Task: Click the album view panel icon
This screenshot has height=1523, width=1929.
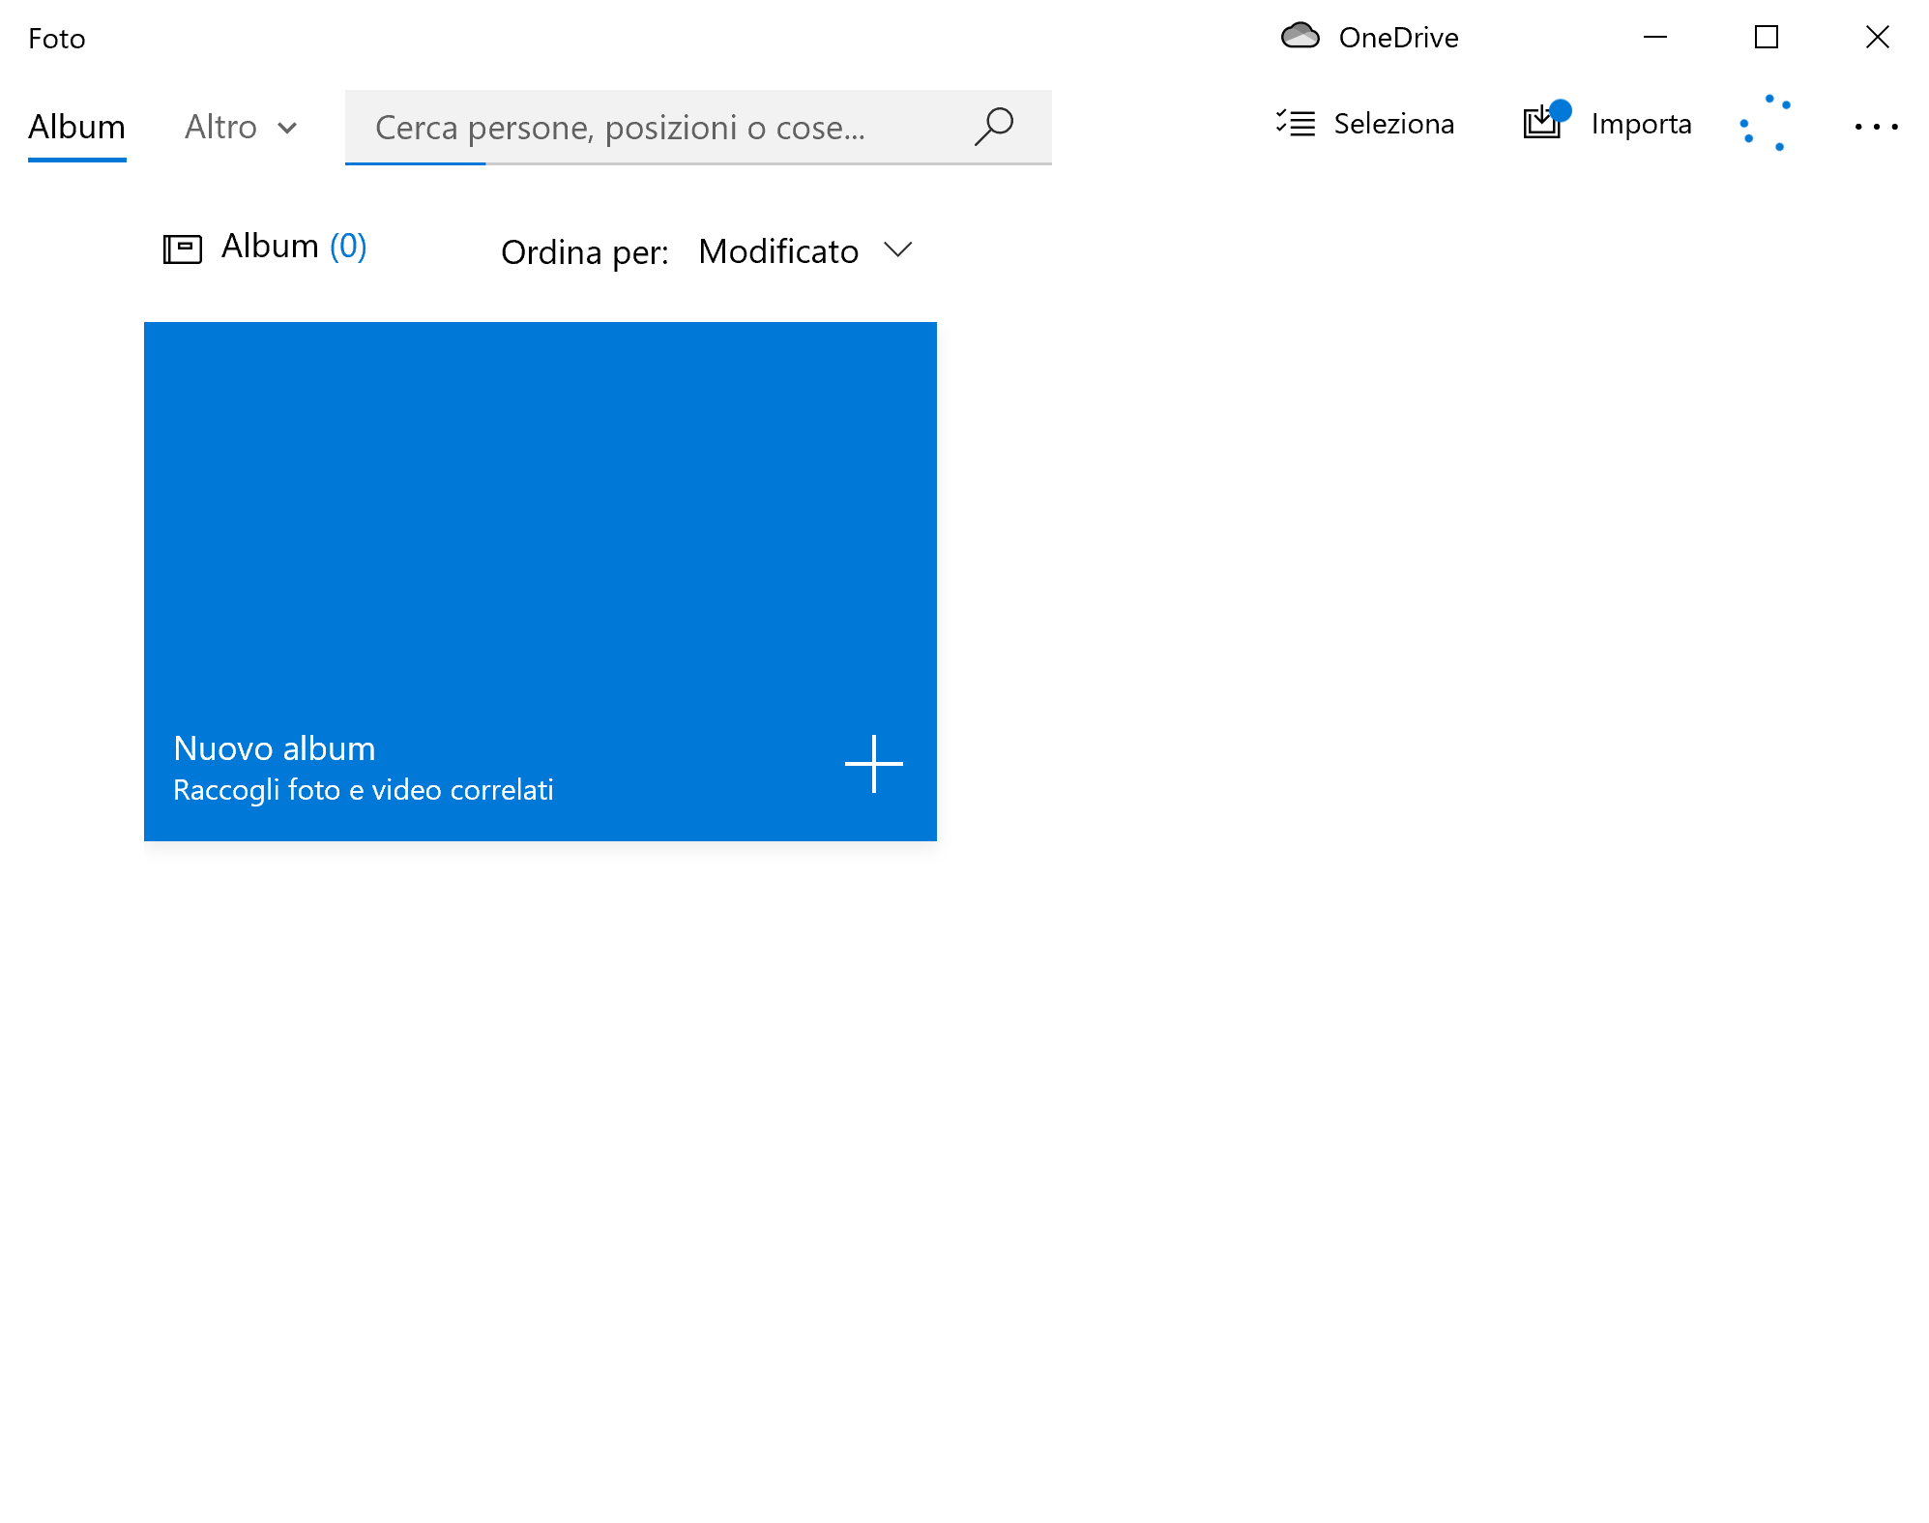Action: pos(182,248)
